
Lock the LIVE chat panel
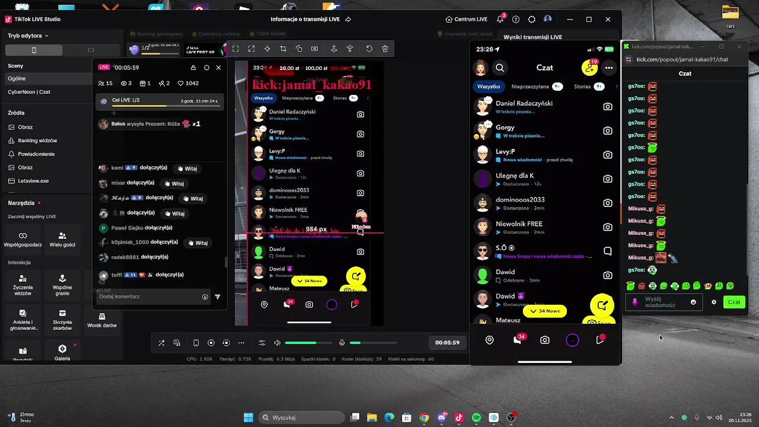pyautogui.click(x=193, y=68)
